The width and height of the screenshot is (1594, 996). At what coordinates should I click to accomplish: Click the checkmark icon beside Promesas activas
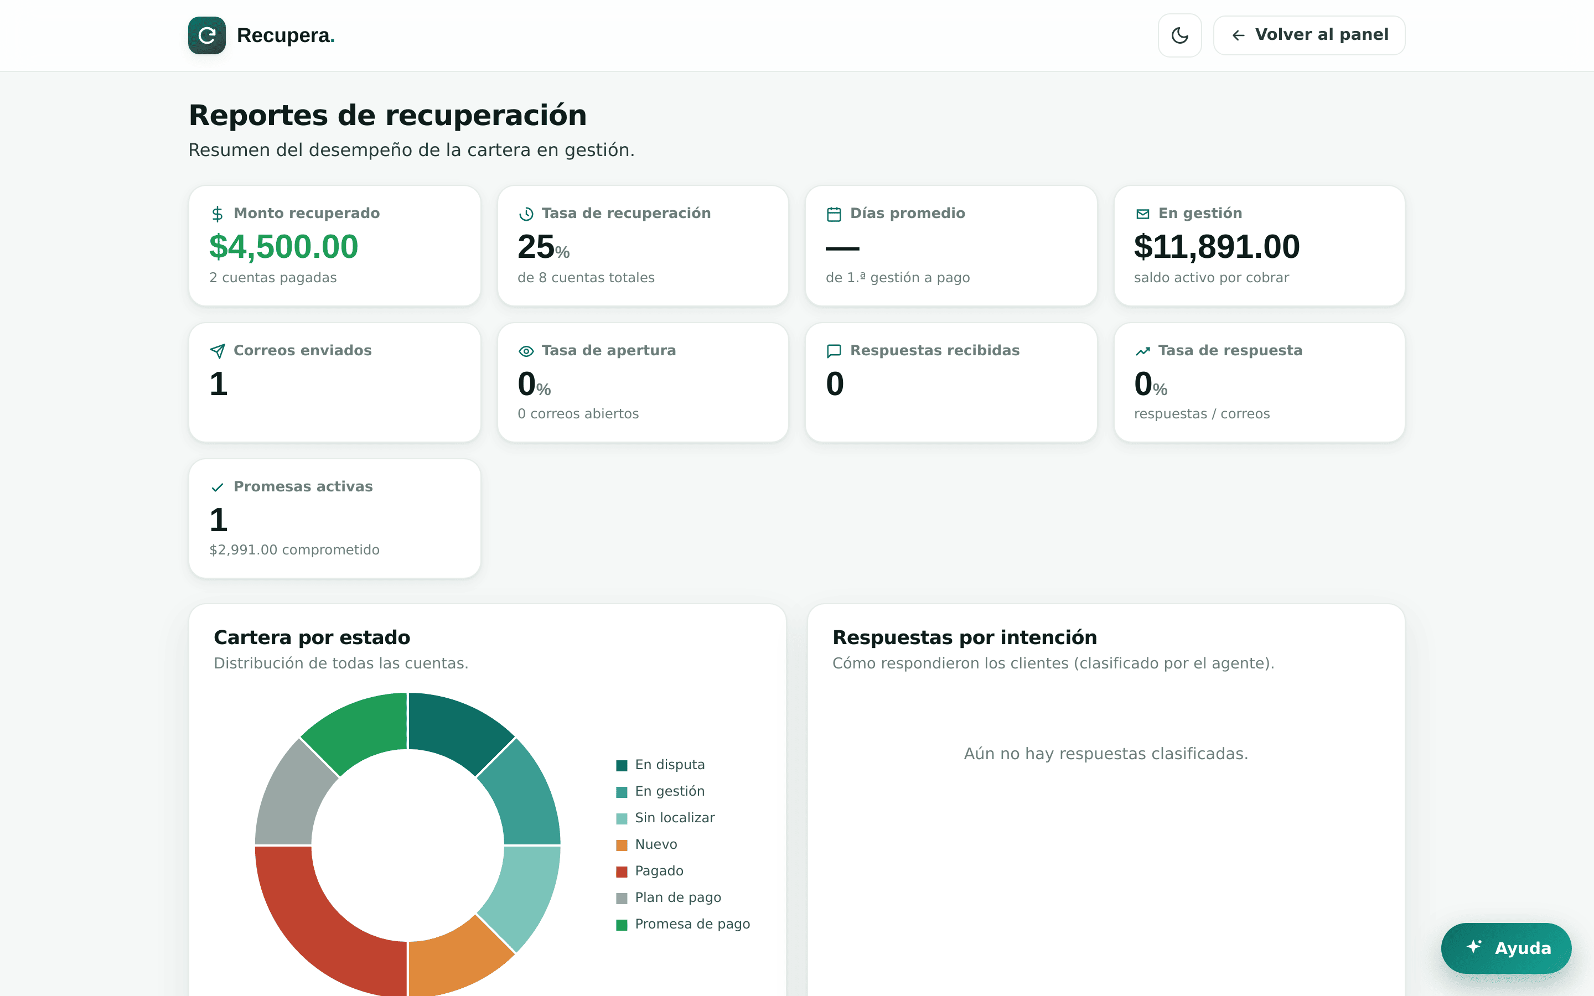click(218, 487)
